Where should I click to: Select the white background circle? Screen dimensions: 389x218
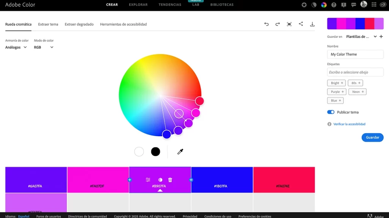pyautogui.click(x=139, y=152)
